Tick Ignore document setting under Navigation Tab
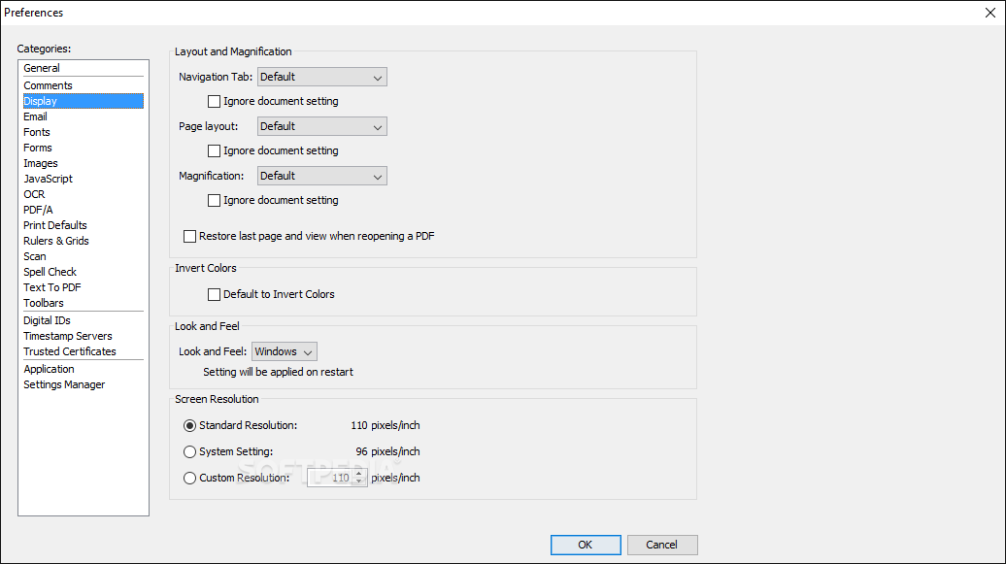Image resolution: width=1006 pixels, height=564 pixels. (215, 101)
